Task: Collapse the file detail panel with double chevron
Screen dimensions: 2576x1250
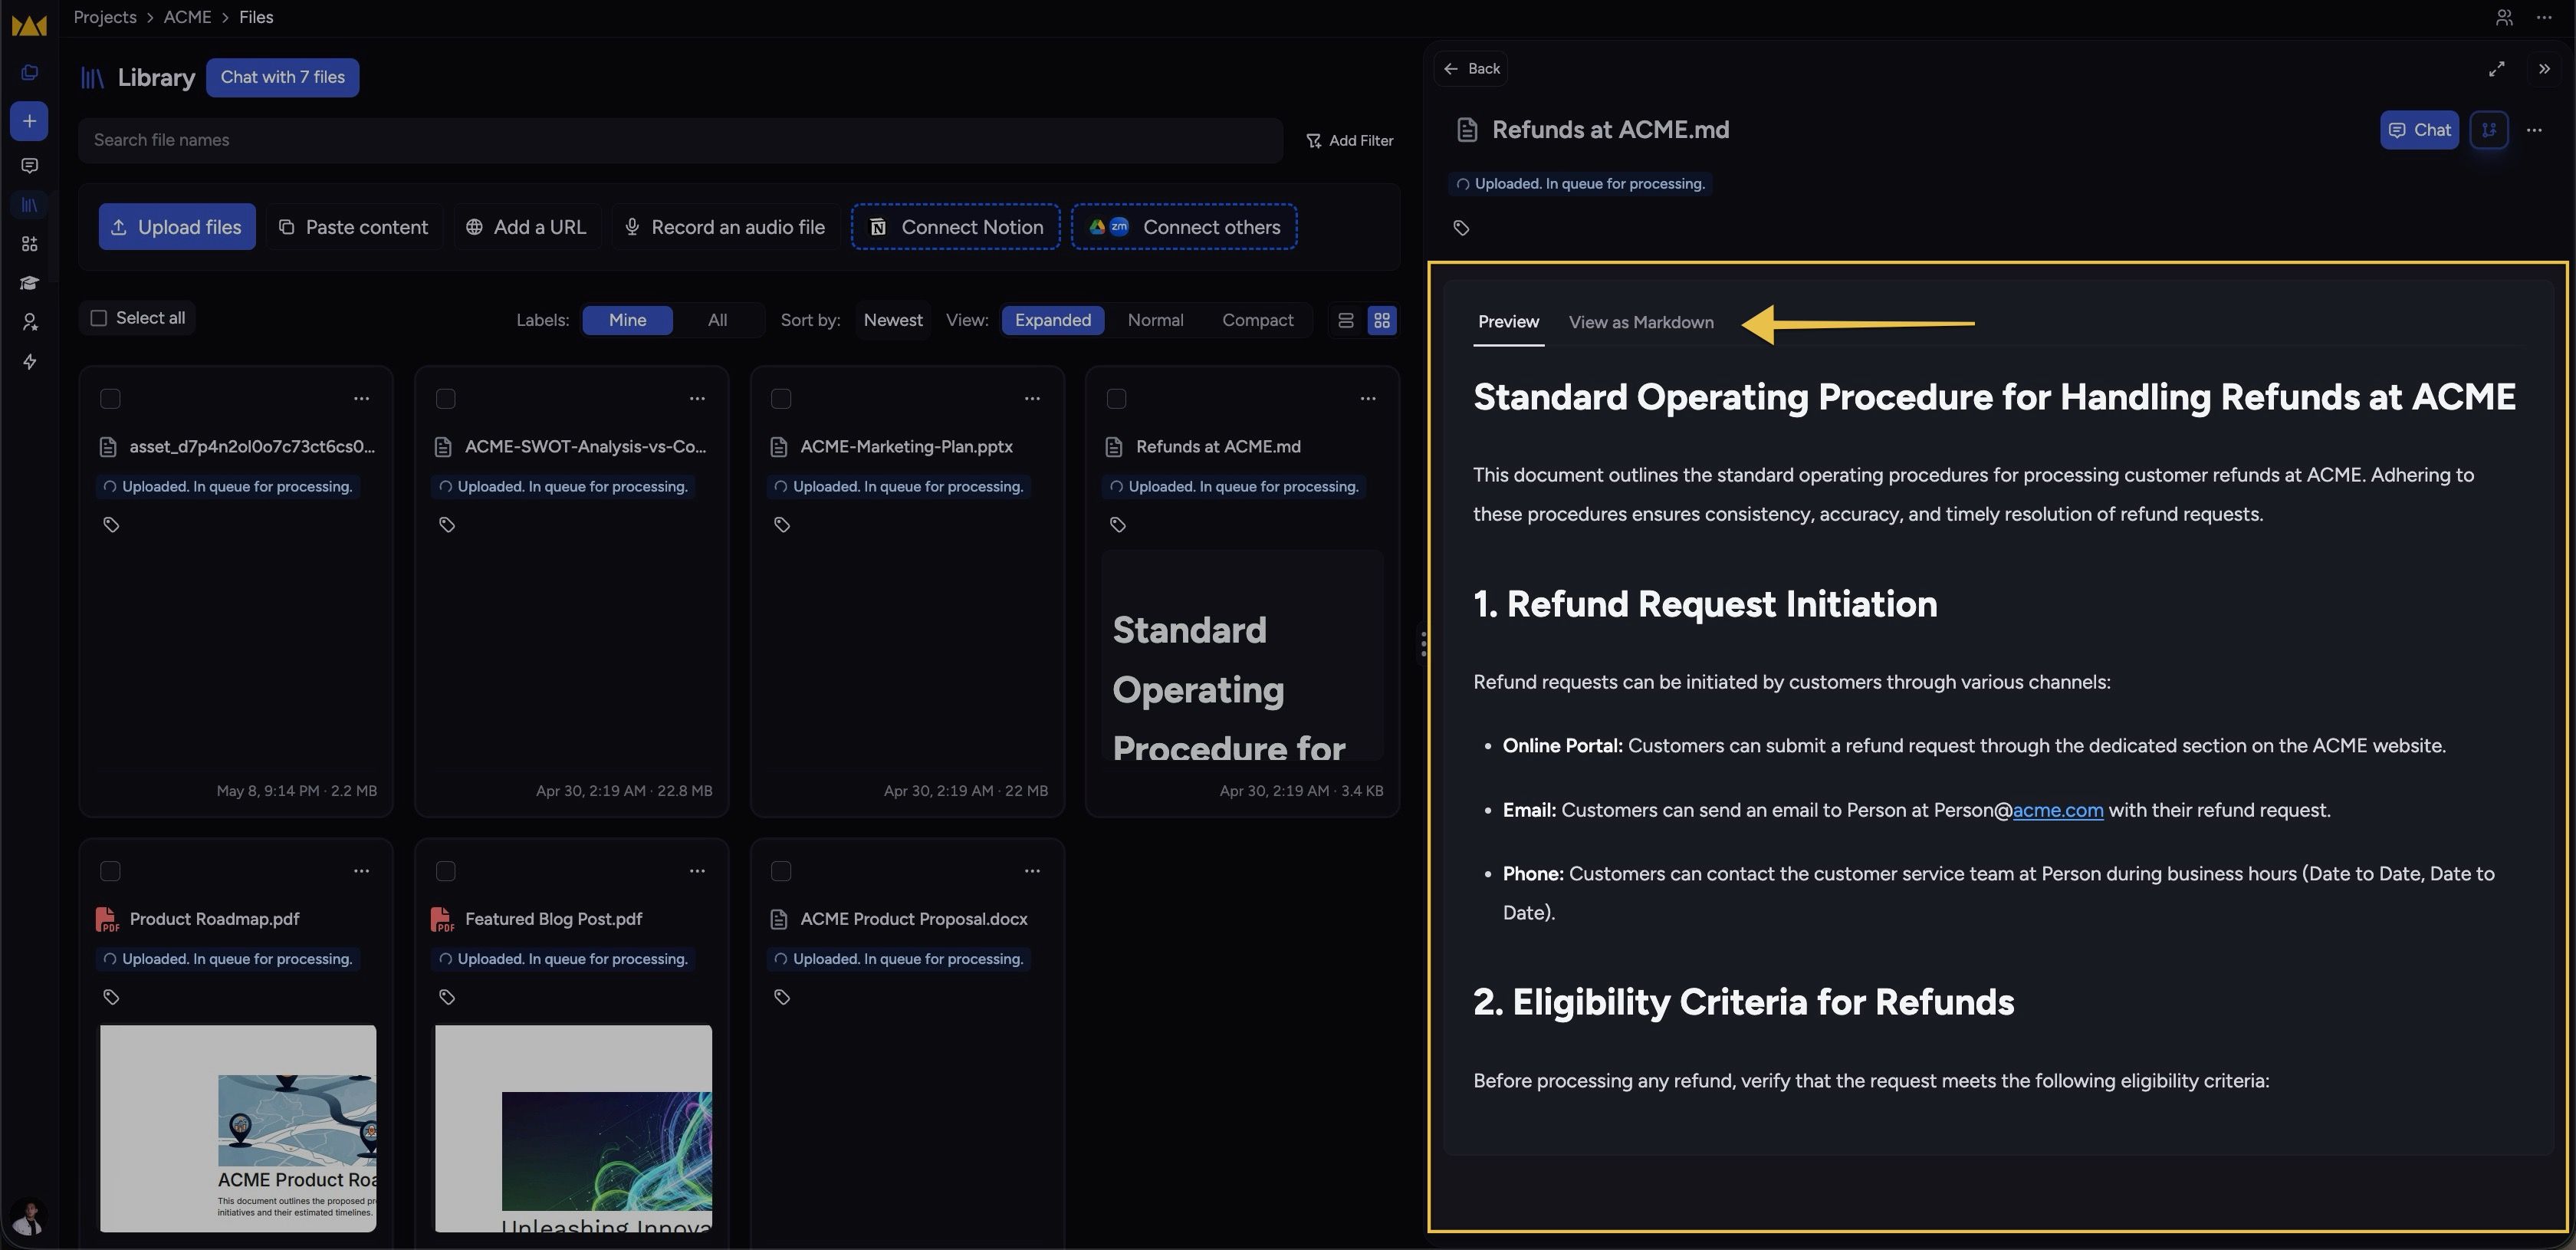Action: pos(2544,69)
